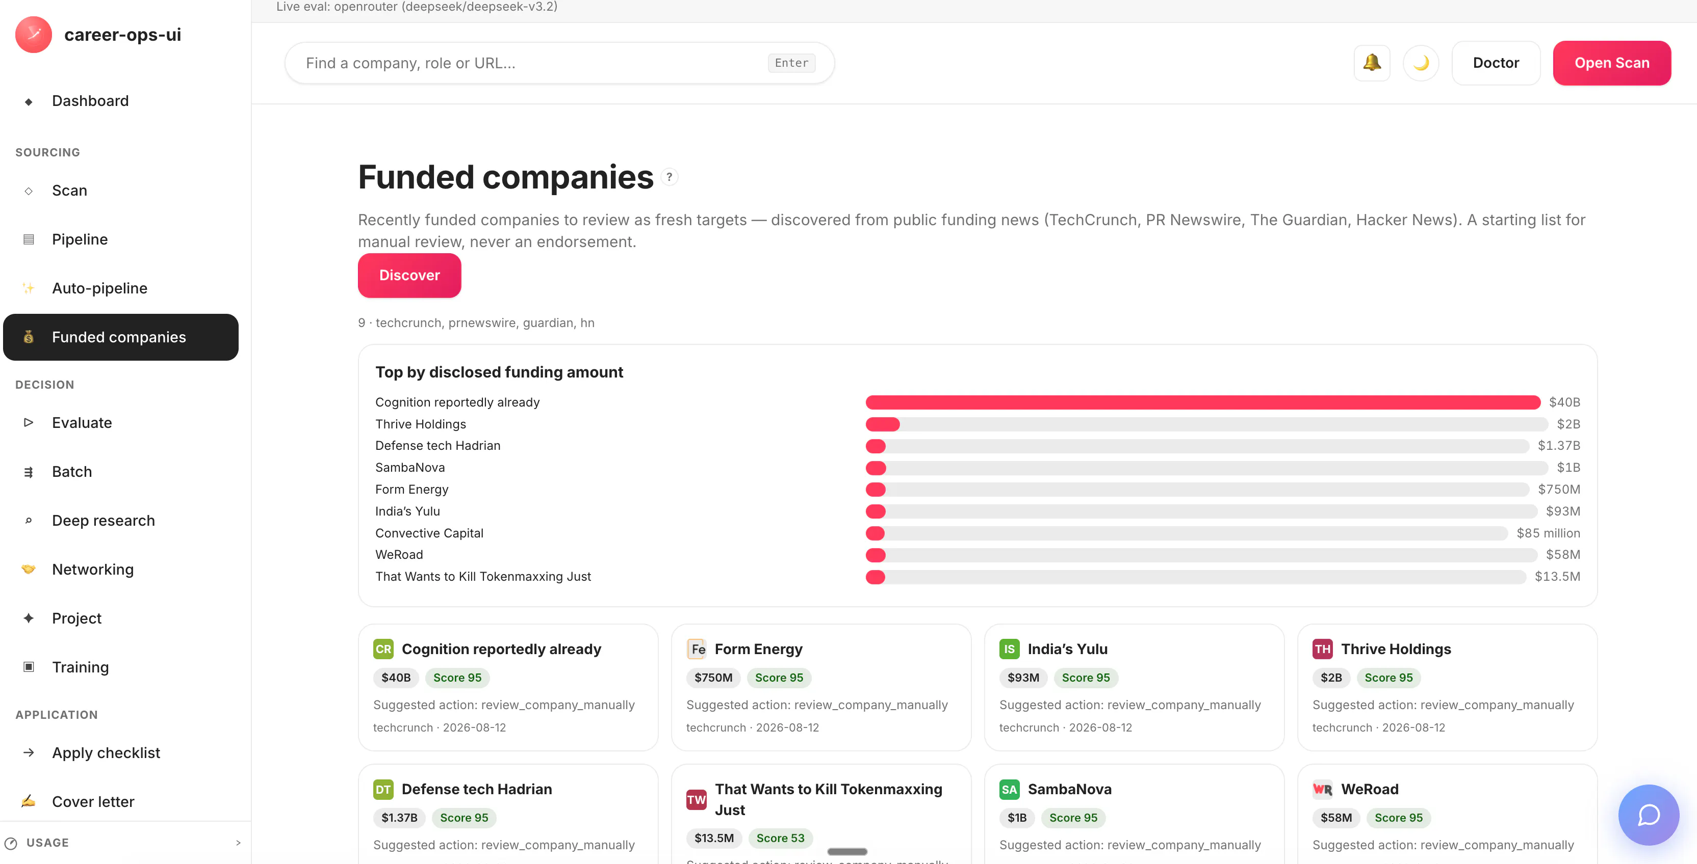Open Deep research page
The image size is (1697, 864).
pyautogui.click(x=120, y=521)
